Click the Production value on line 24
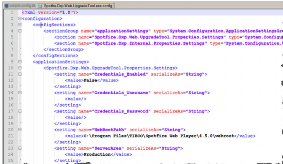The height and width of the screenshot is (164, 283). coord(97,154)
